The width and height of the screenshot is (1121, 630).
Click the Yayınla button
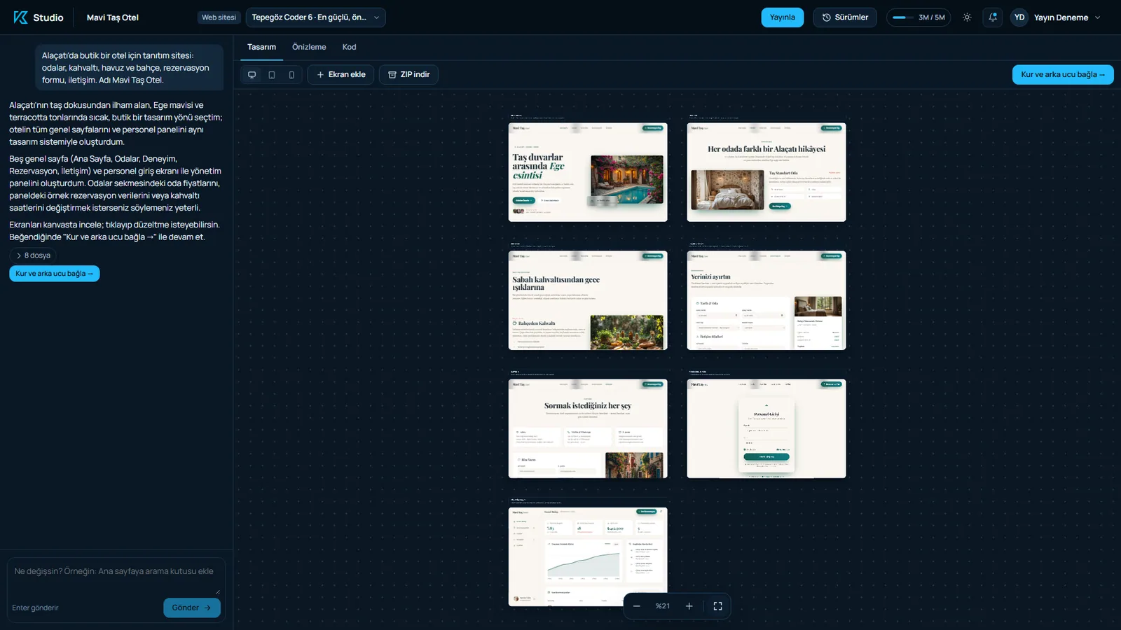click(783, 17)
